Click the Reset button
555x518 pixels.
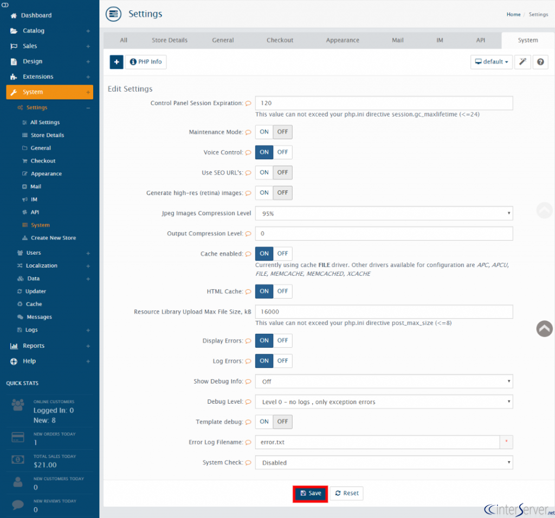pyautogui.click(x=346, y=493)
